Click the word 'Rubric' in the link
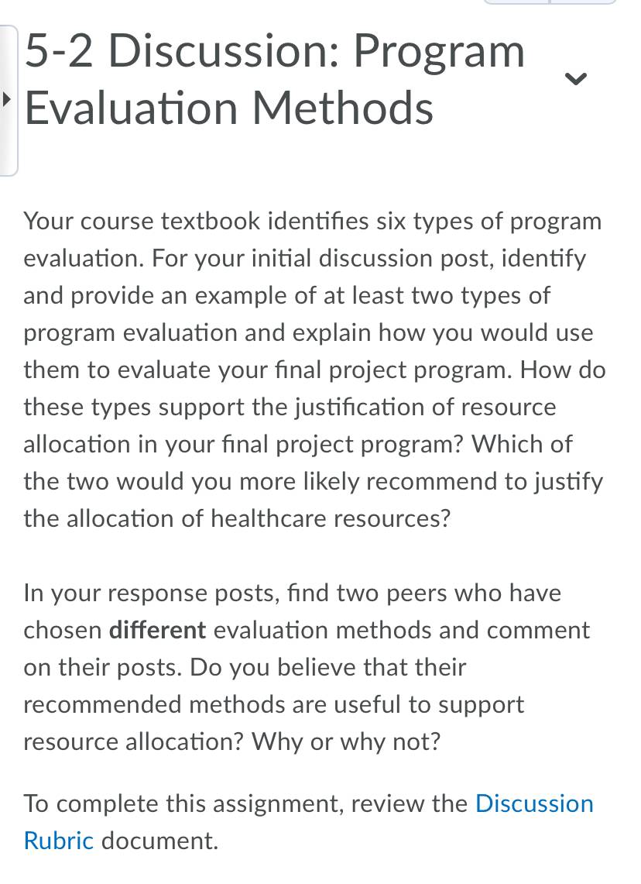This screenshot has width=641, height=884. [59, 841]
